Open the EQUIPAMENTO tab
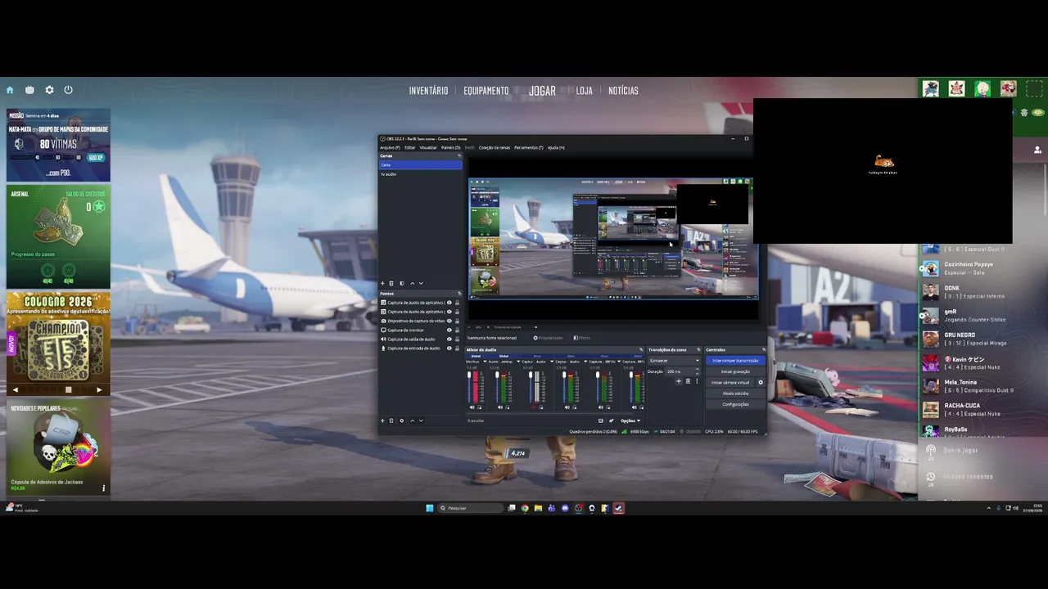 [x=486, y=91]
